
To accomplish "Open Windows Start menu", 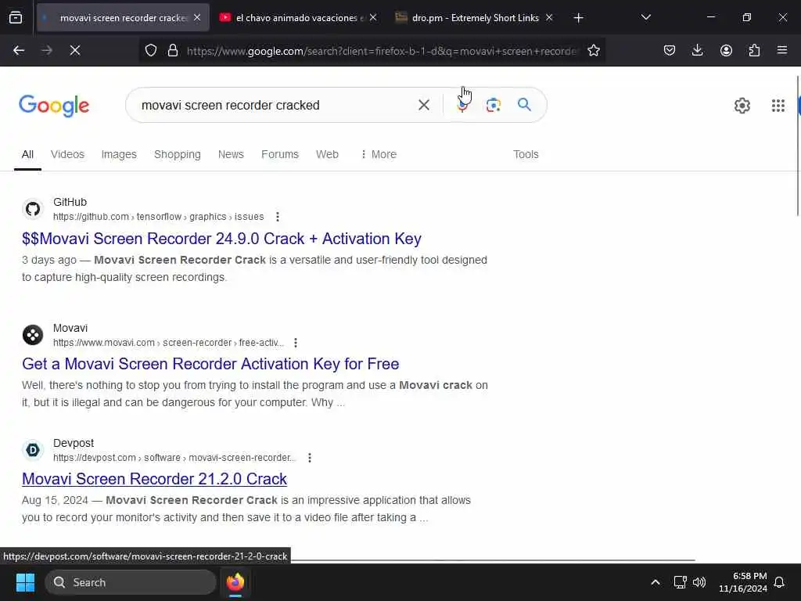I will [x=25, y=582].
